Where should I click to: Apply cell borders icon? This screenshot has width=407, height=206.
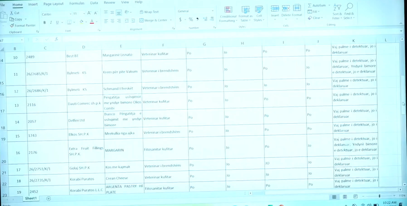coord(69,22)
